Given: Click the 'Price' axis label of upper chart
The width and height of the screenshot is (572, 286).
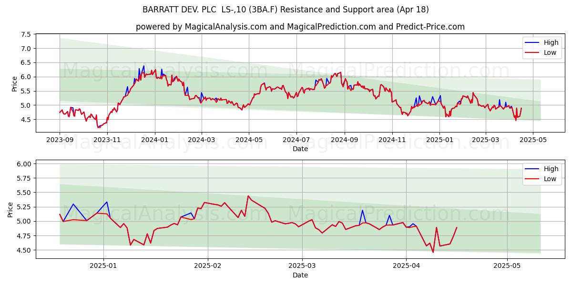Looking at the screenshot, I should (14, 83).
